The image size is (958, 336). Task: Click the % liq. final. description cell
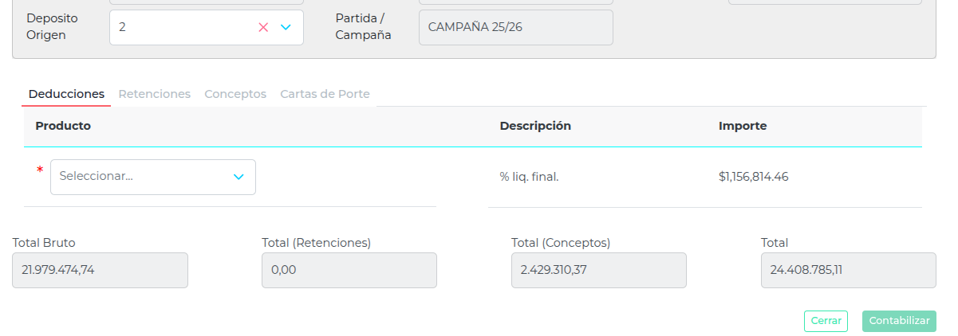(529, 177)
